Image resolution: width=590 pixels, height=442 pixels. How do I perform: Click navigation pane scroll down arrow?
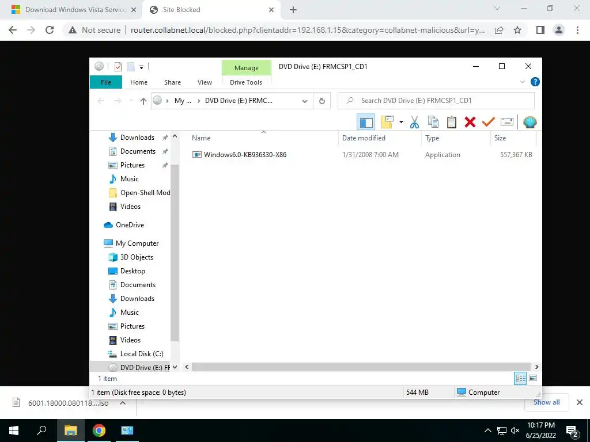click(x=175, y=367)
